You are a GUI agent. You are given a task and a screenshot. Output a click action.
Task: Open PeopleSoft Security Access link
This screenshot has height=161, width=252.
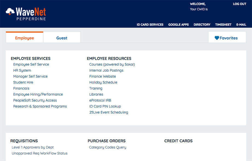pos(35,101)
